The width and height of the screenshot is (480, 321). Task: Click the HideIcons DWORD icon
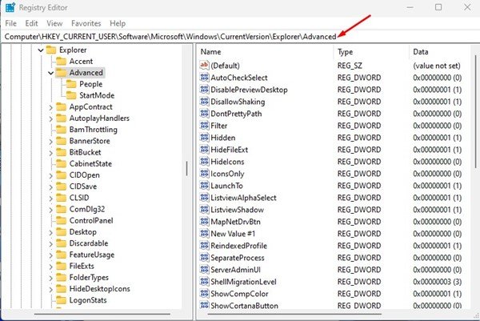(204, 161)
